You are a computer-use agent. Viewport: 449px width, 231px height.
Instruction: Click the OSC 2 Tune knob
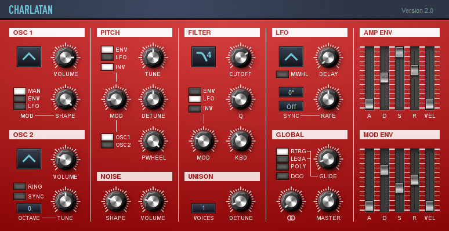click(66, 201)
